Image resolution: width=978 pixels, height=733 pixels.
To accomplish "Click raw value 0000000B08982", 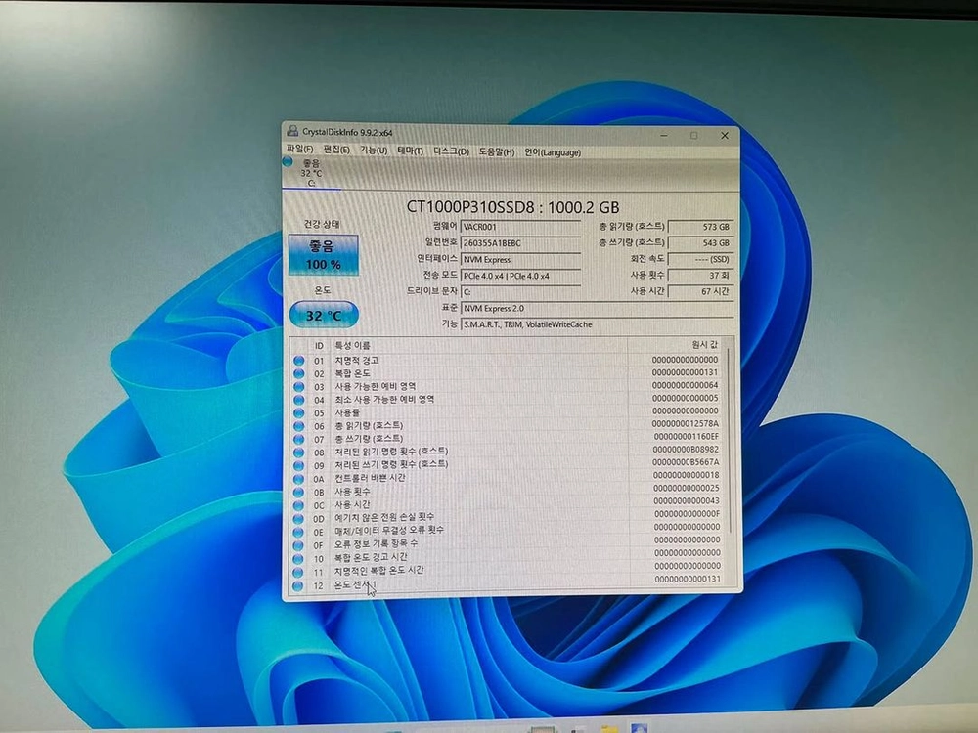I will coord(687,450).
